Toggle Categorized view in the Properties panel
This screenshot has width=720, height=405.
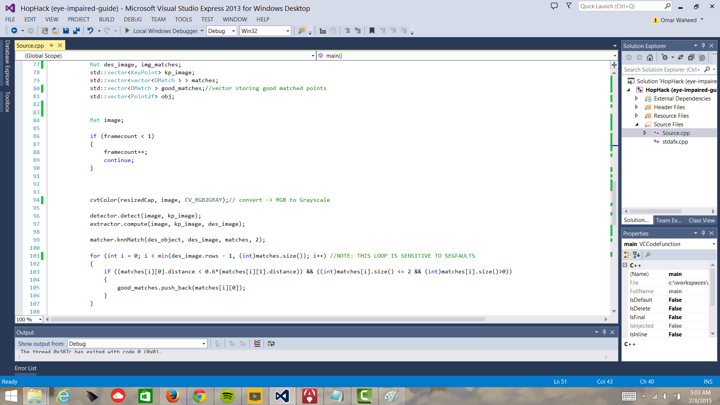point(627,255)
